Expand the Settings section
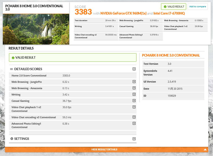This screenshot has height=156, width=213. coord(134,139)
